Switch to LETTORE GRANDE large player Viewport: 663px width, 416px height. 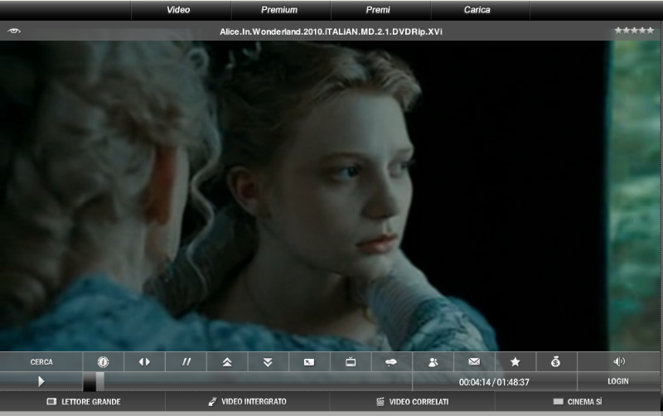pos(84,402)
